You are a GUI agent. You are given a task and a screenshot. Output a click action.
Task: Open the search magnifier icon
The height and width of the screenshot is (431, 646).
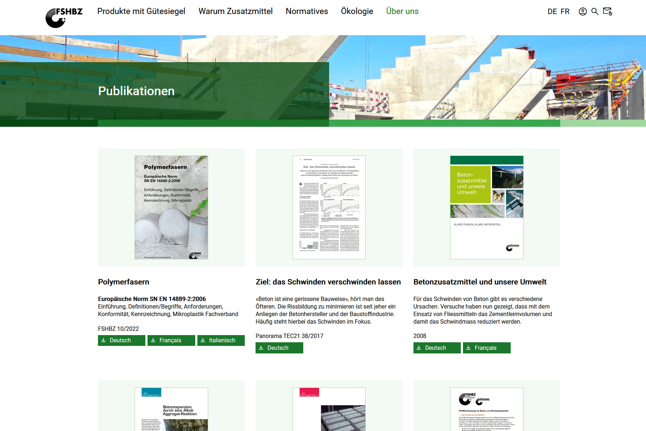(x=595, y=11)
